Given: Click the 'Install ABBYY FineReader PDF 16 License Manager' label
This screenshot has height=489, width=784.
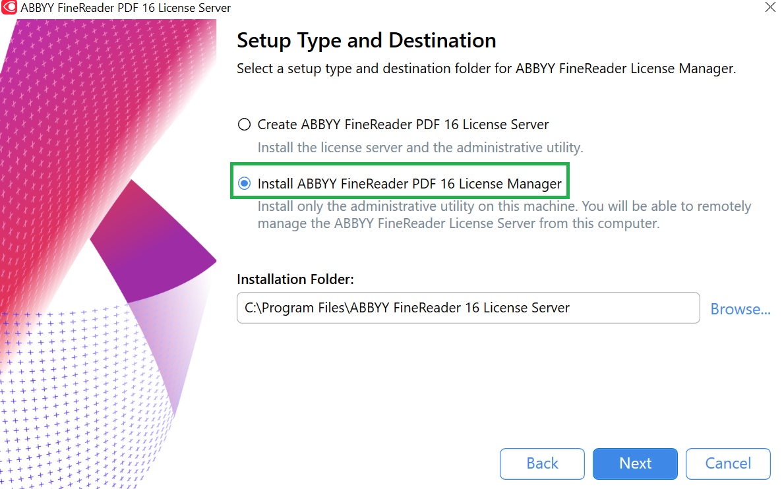Looking at the screenshot, I should click(409, 183).
